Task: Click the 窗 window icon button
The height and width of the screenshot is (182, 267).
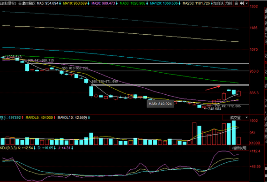Action: pos(236,3)
